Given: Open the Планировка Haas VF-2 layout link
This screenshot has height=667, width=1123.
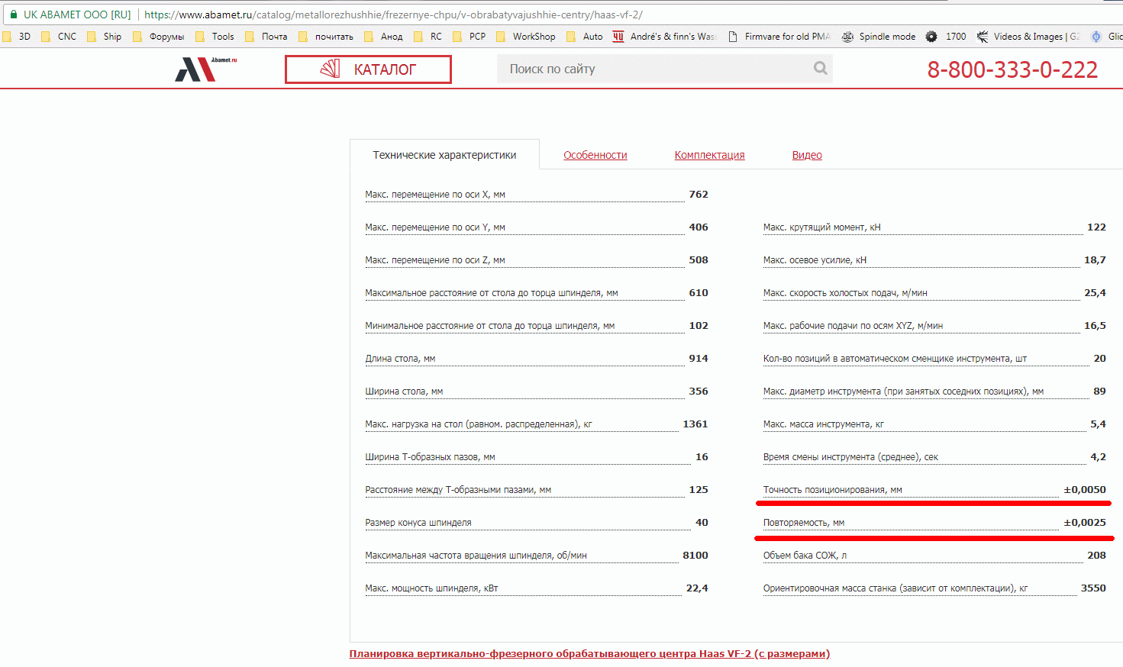Looking at the screenshot, I should pyautogui.click(x=589, y=653).
